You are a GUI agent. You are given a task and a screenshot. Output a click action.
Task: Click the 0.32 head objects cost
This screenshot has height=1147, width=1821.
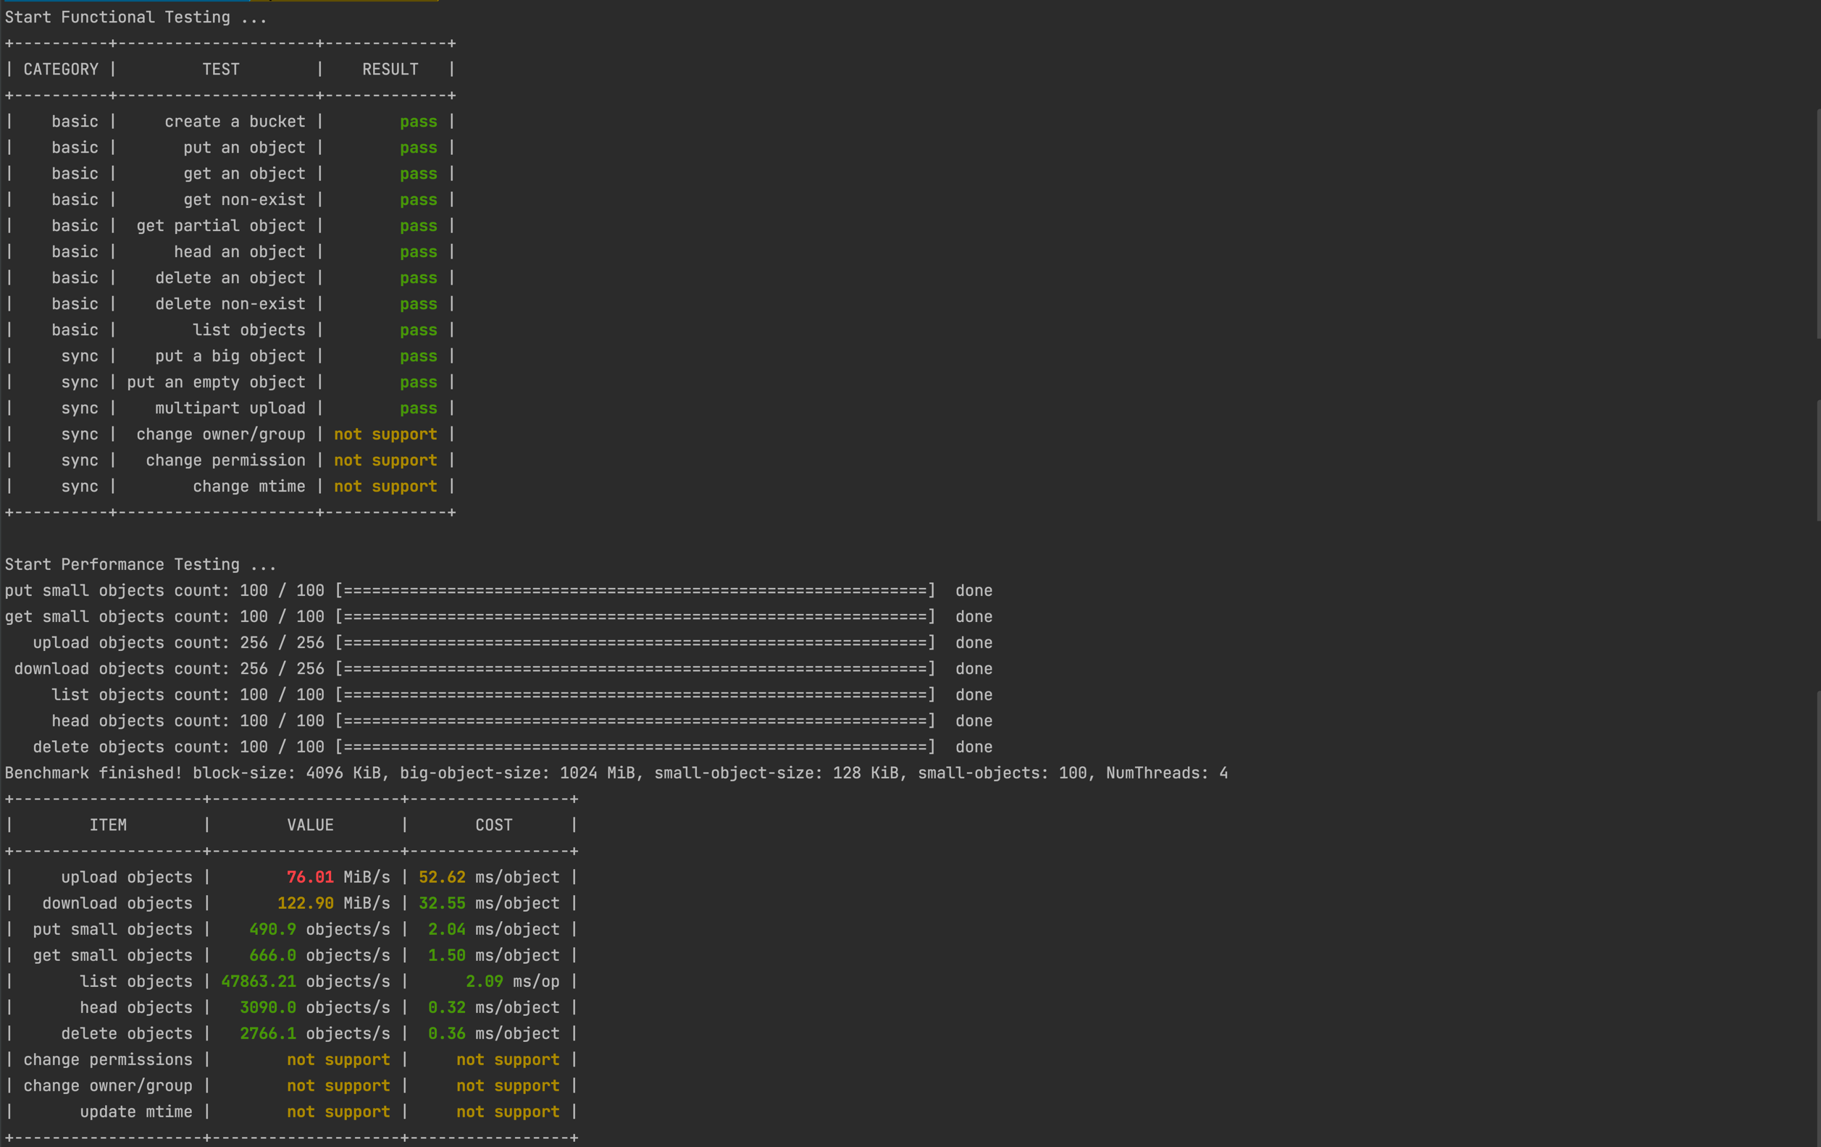pyautogui.click(x=446, y=1008)
